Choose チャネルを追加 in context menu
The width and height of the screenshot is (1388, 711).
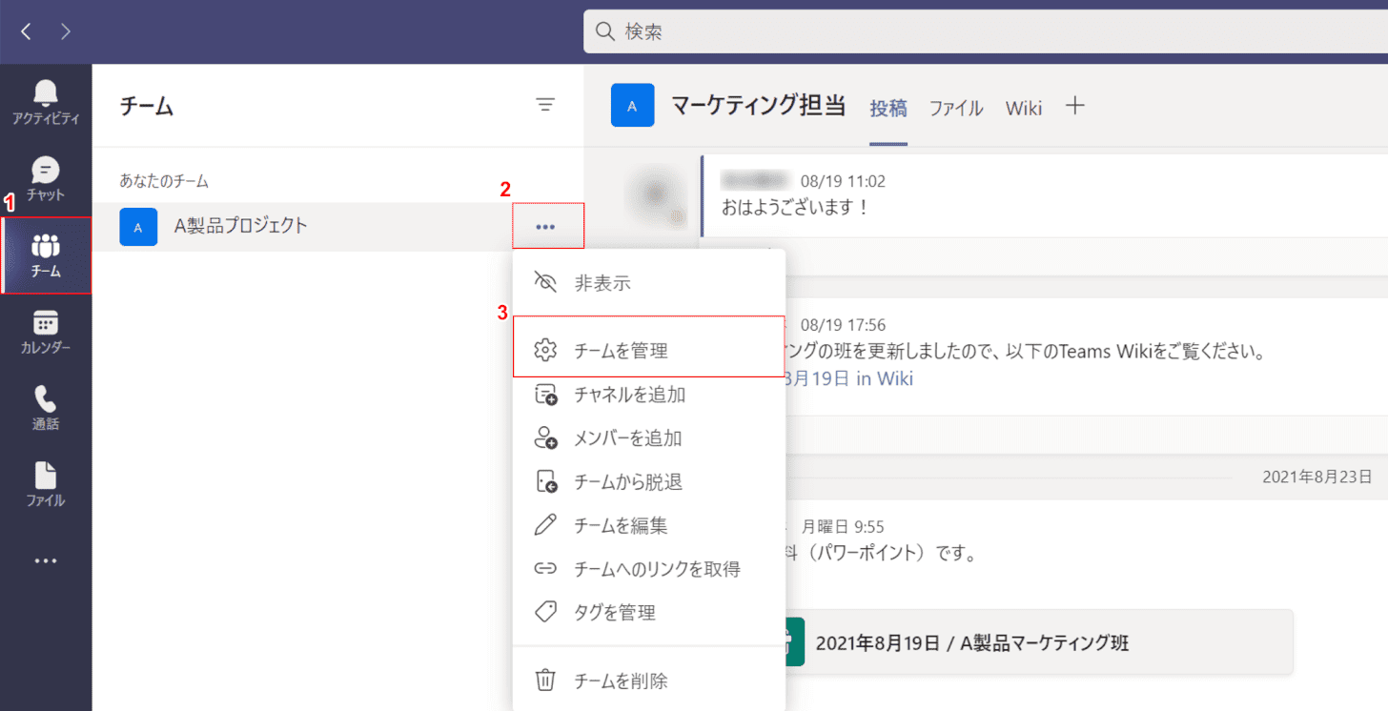(649, 395)
